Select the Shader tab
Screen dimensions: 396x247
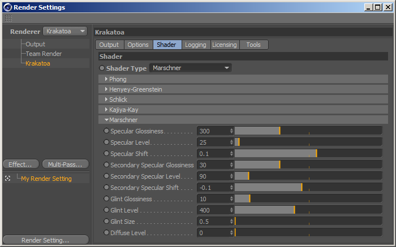[167, 45]
